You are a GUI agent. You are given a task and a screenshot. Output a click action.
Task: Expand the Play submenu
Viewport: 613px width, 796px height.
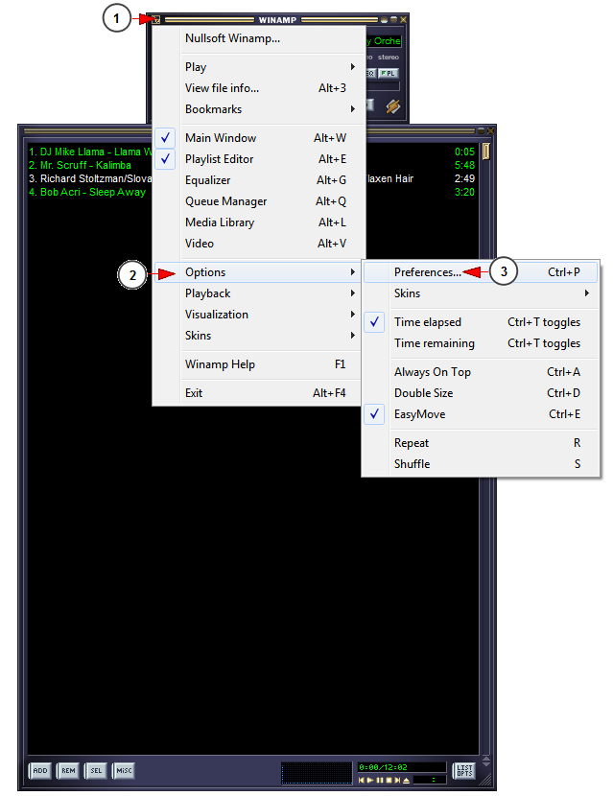coord(258,67)
